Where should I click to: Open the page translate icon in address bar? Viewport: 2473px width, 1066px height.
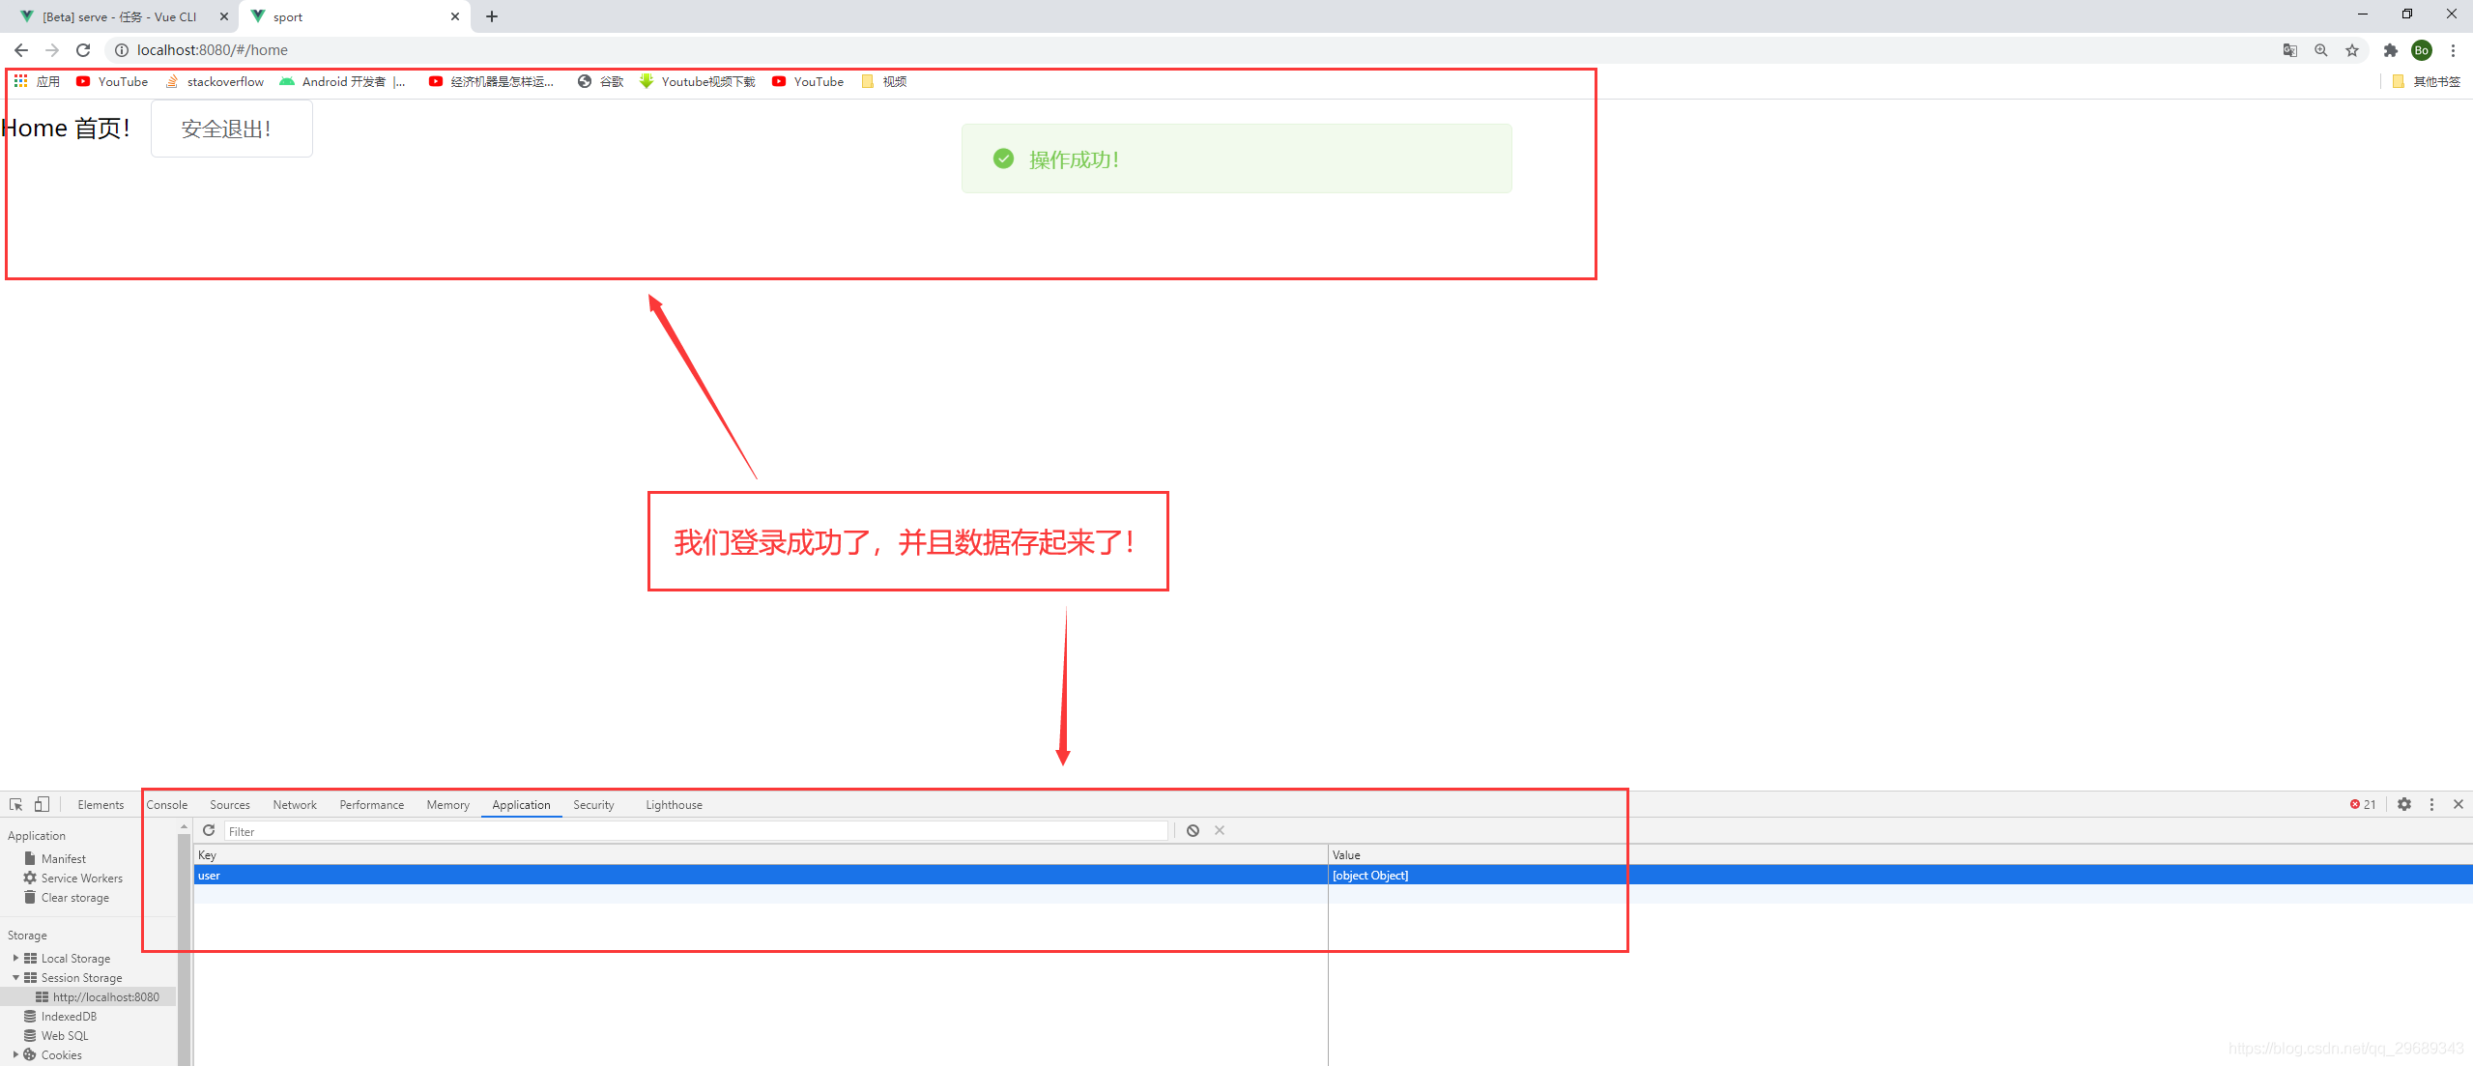click(2289, 49)
